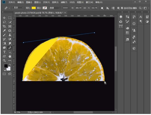Select the Crop tool
The width and height of the screenshot is (151, 115).
pyautogui.click(x=4, y=26)
